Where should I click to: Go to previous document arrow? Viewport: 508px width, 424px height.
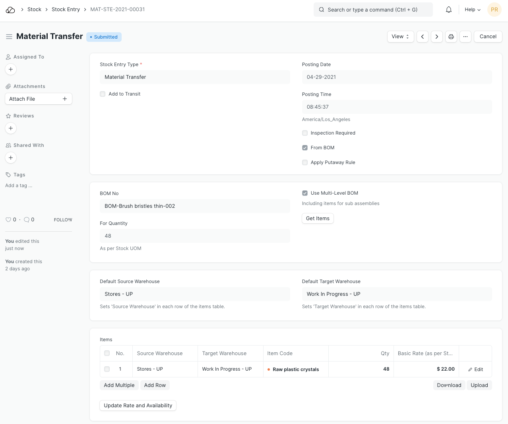[x=422, y=37]
